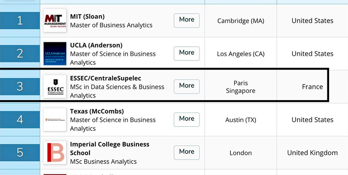This screenshot has height=175, width=348.
Task: Expand More for UCLA (Anderson)
Action: tap(187, 53)
